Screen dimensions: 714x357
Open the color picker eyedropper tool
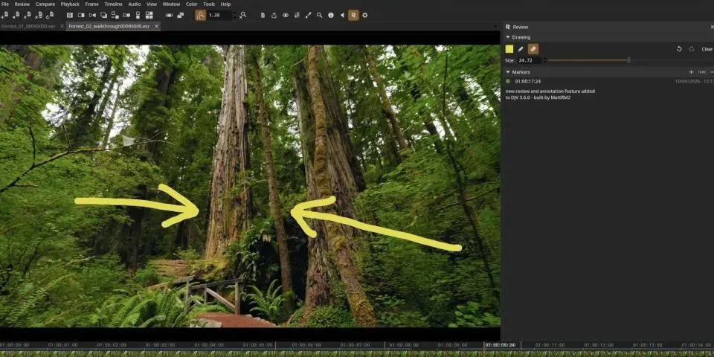point(308,15)
